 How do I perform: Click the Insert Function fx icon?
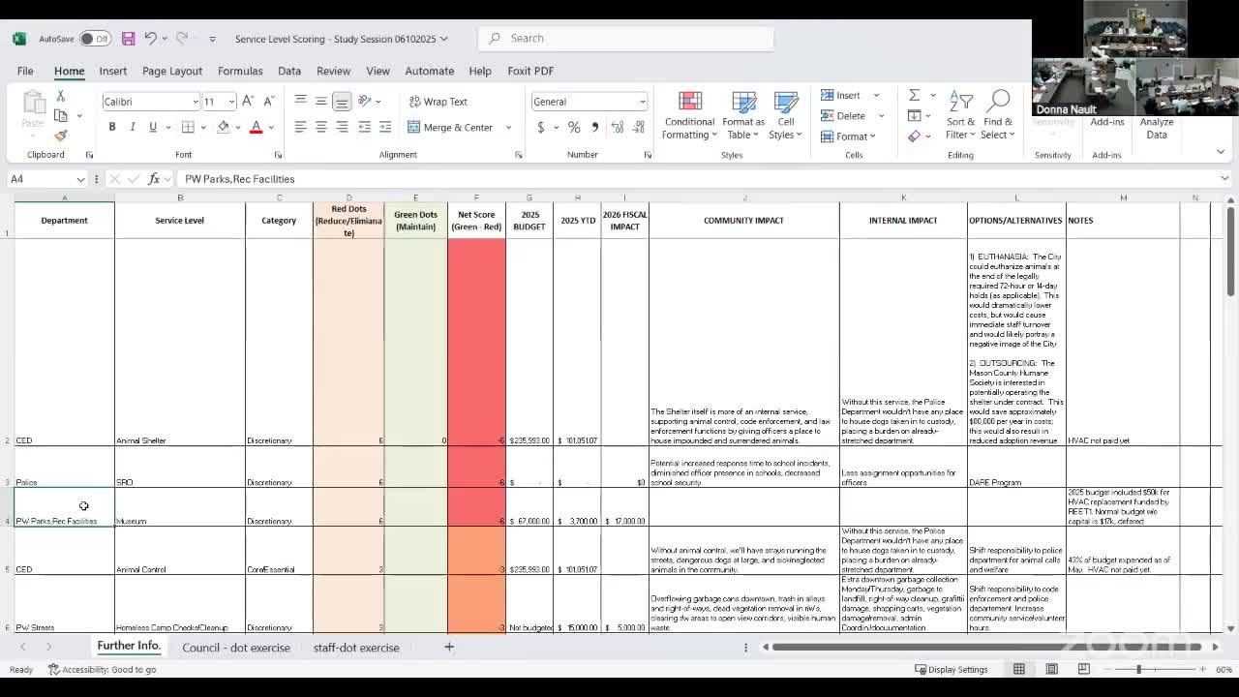pyautogui.click(x=154, y=179)
